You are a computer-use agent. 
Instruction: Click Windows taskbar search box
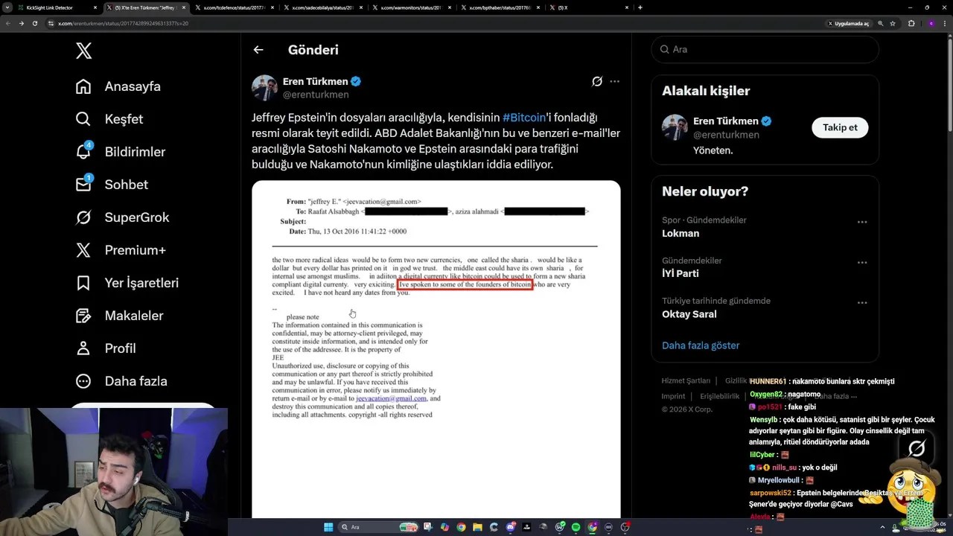click(378, 527)
